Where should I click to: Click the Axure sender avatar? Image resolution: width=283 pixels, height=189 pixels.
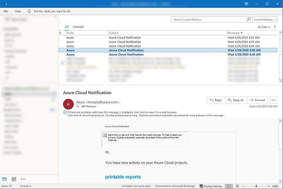click(69, 104)
